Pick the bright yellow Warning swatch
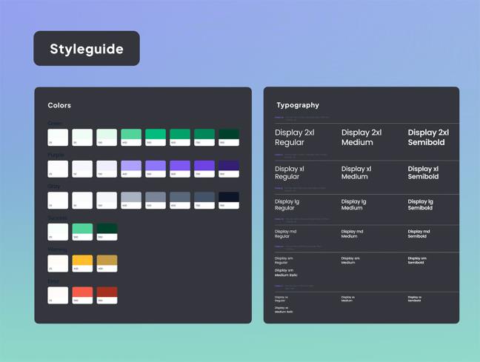The height and width of the screenshot is (362, 480). point(82,264)
